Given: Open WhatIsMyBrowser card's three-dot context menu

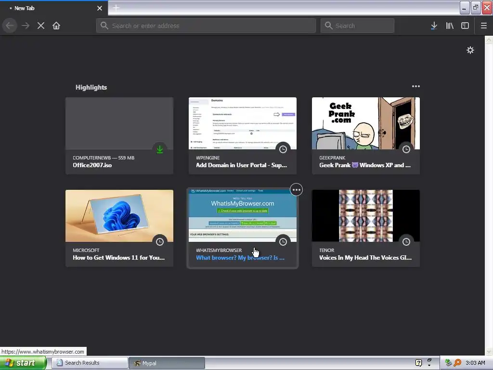Looking at the screenshot, I should point(296,190).
